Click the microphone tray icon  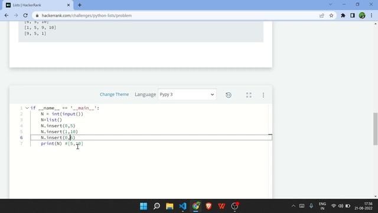[x=311, y=206]
